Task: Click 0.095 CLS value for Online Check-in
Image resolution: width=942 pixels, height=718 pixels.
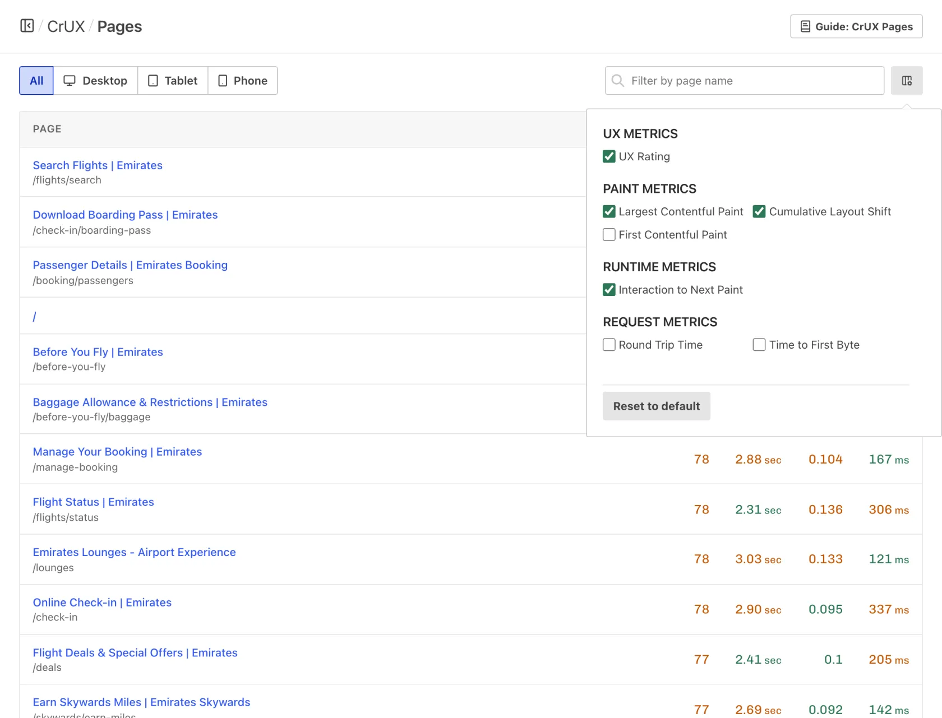Action: pyautogui.click(x=825, y=609)
